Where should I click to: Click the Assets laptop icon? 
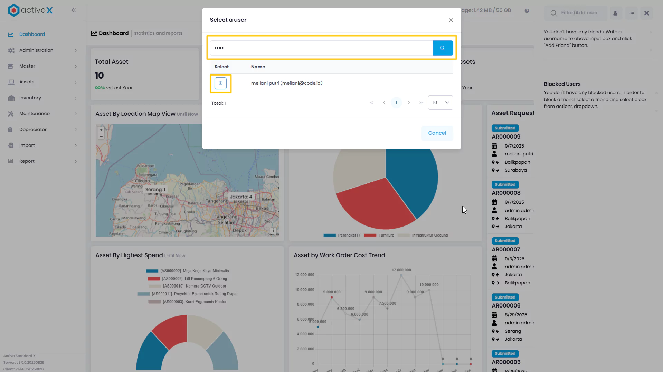tap(11, 82)
